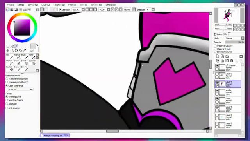This screenshot has width=250, height=141.
Task: Open the Window menu
Action: [96, 5]
